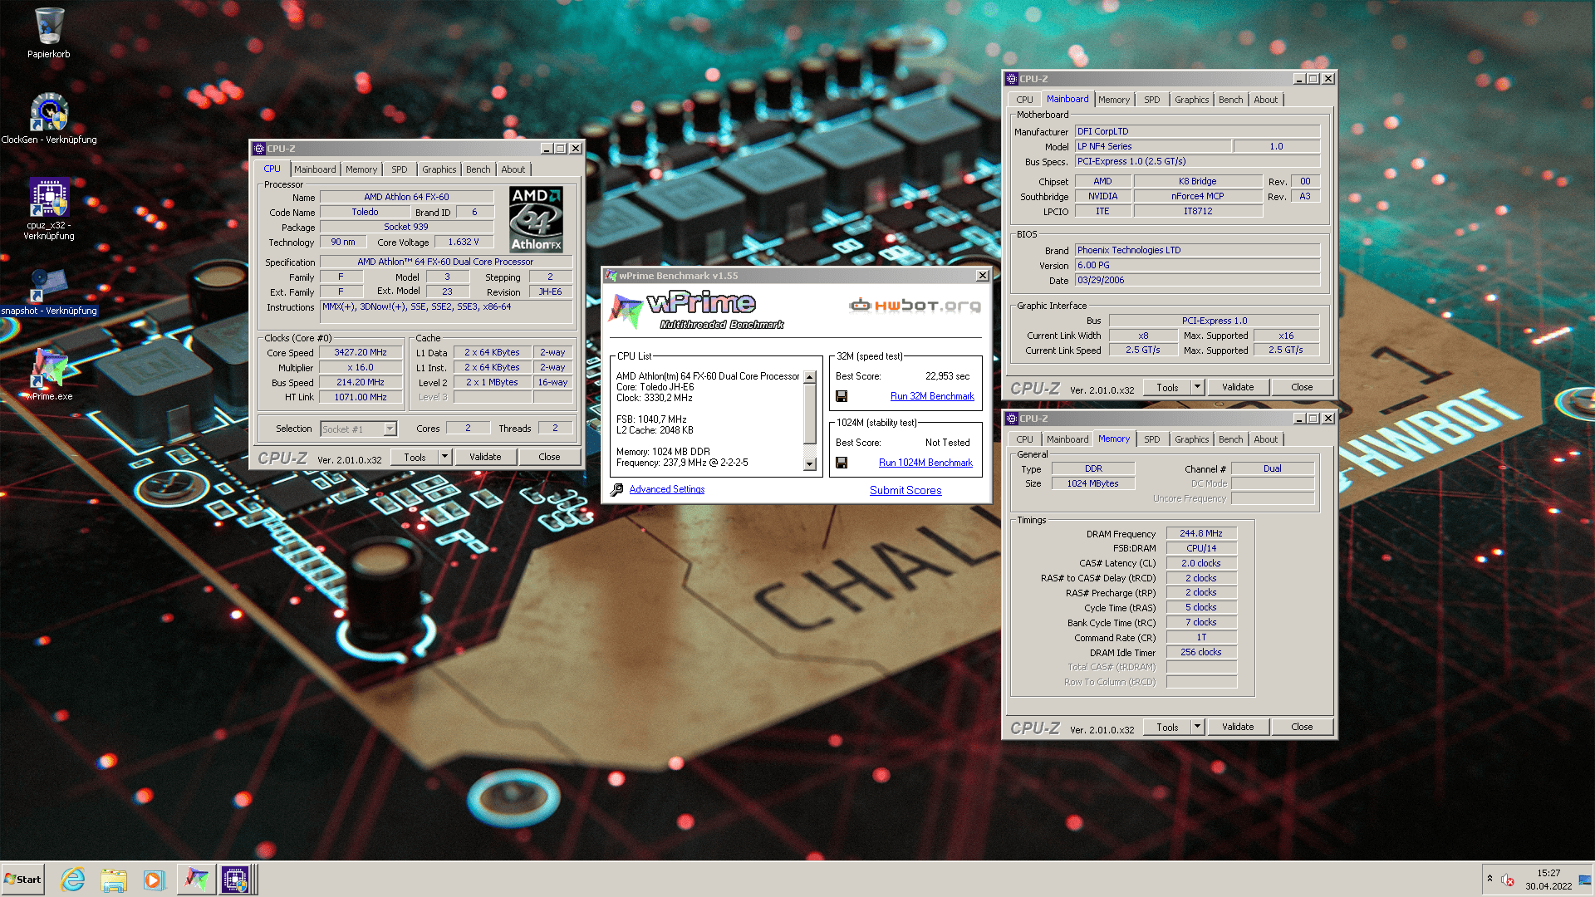Click the Windows Start button
The height and width of the screenshot is (897, 1595).
point(22,880)
